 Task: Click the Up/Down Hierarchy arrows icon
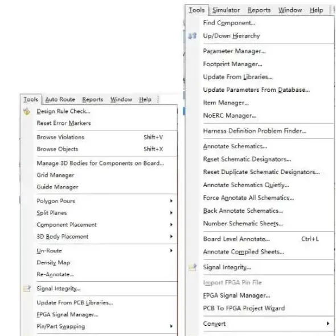(x=192, y=35)
